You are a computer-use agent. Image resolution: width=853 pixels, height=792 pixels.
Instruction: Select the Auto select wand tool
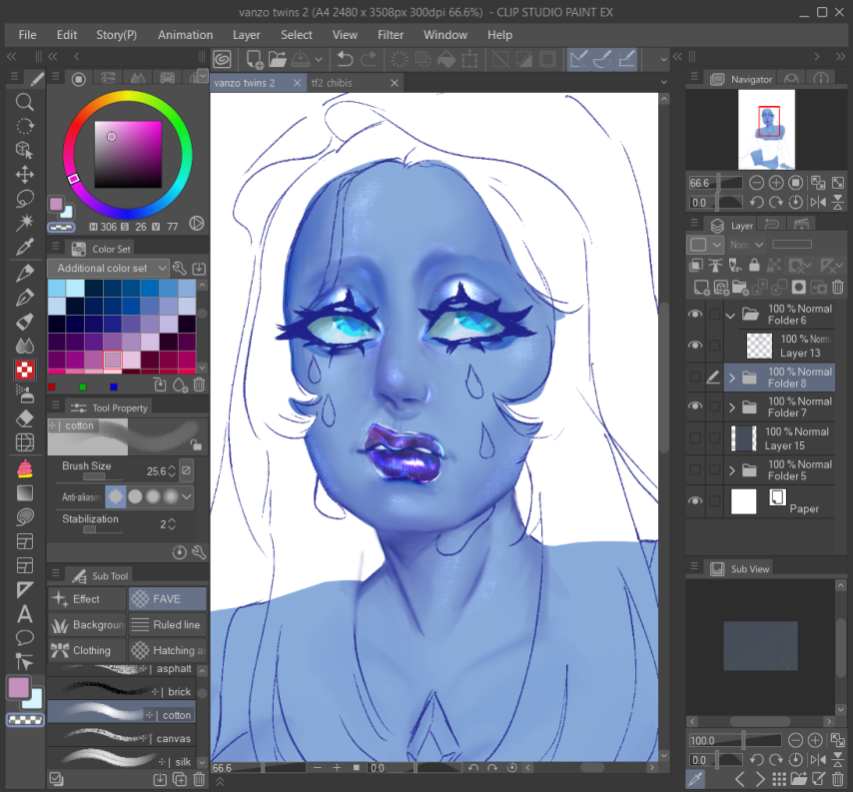(x=25, y=223)
